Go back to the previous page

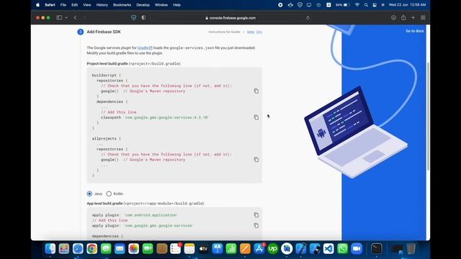pyautogui.click(x=75, y=17)
